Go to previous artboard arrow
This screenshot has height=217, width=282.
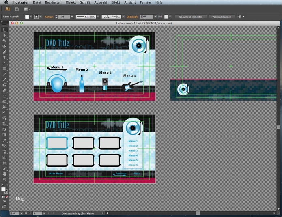pyautogui.click(x=30, y=213)
